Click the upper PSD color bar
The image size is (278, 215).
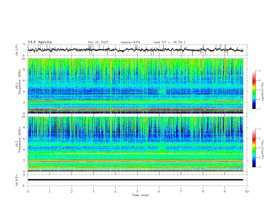(254, 90)
